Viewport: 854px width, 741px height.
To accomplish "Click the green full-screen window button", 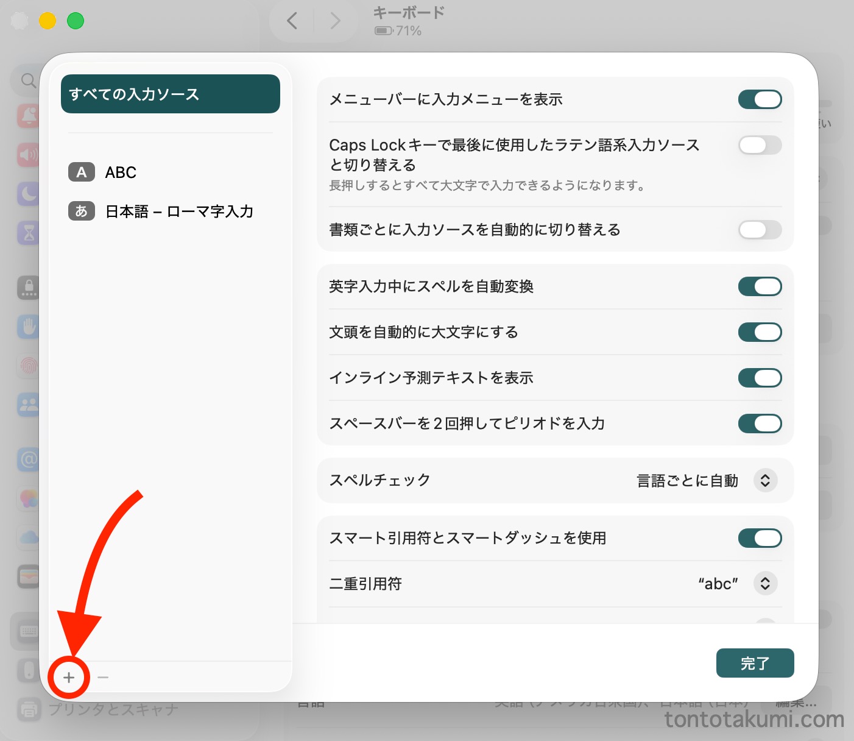I will tap(76, 21).
